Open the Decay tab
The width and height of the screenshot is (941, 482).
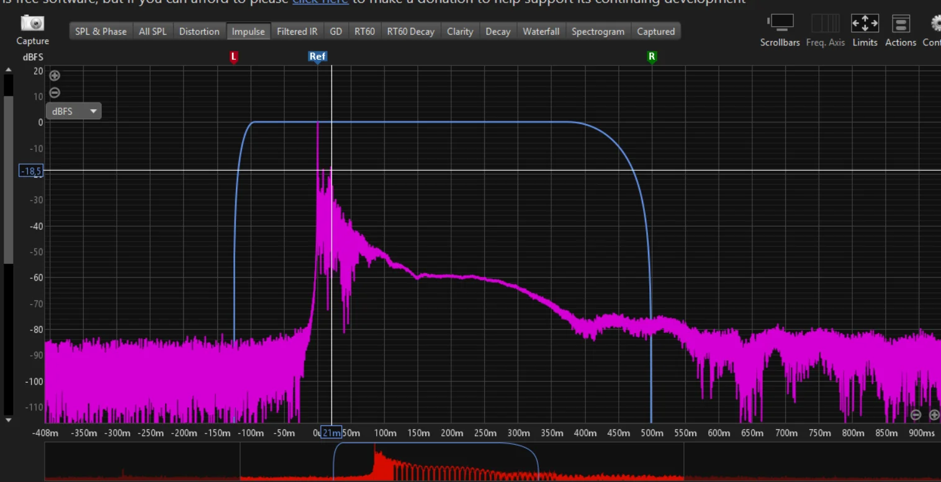498,31
